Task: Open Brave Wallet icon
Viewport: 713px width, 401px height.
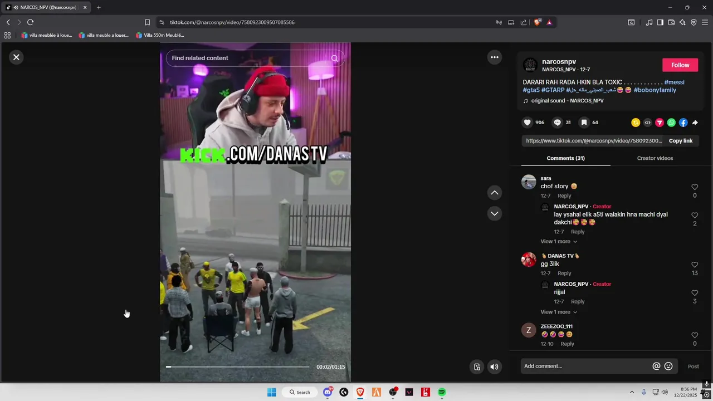Action: (671, 22)
